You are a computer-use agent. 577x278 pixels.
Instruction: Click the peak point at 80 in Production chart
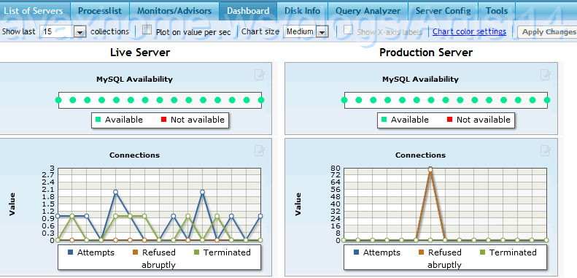(430, 169)
